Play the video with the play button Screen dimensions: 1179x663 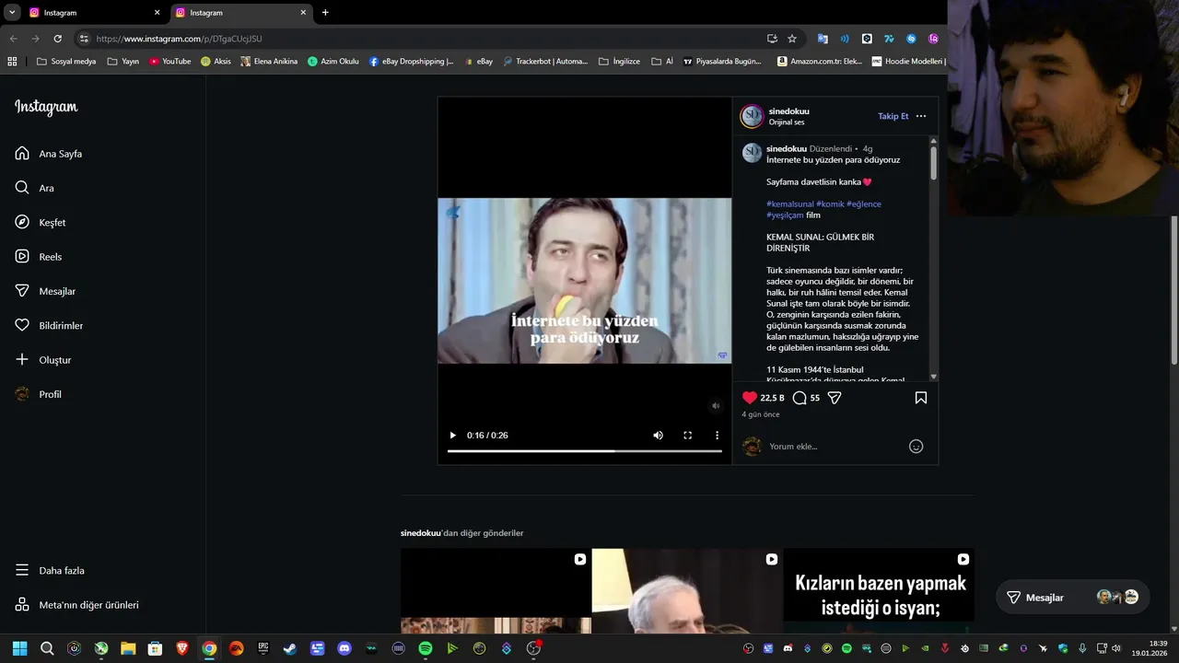tap(452, 436)
